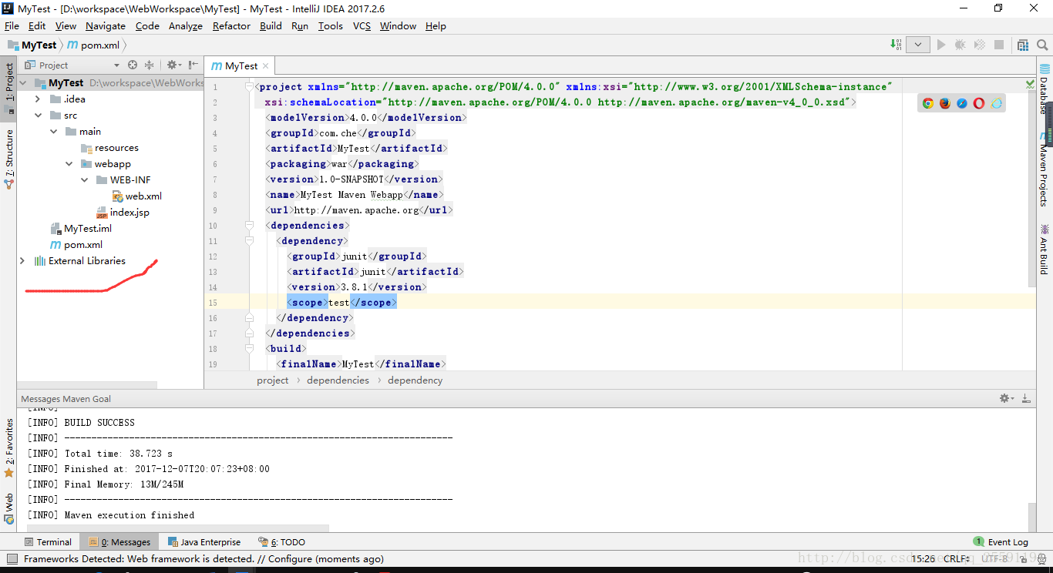Open the Refactor menu

click(231, 26)
